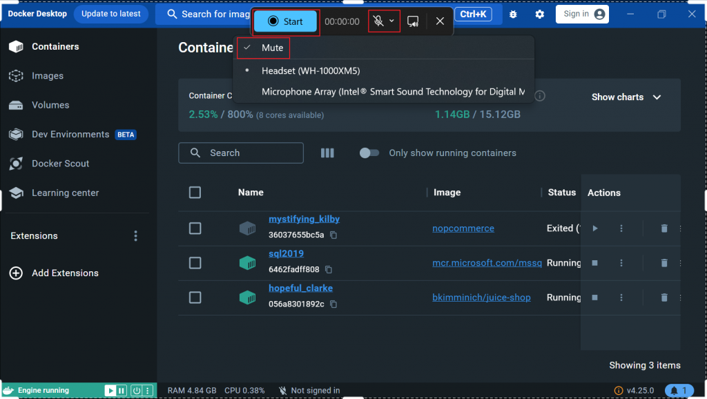707x399 pixels.
Task: Stop the sql2019 container
Action: [594, 263]
